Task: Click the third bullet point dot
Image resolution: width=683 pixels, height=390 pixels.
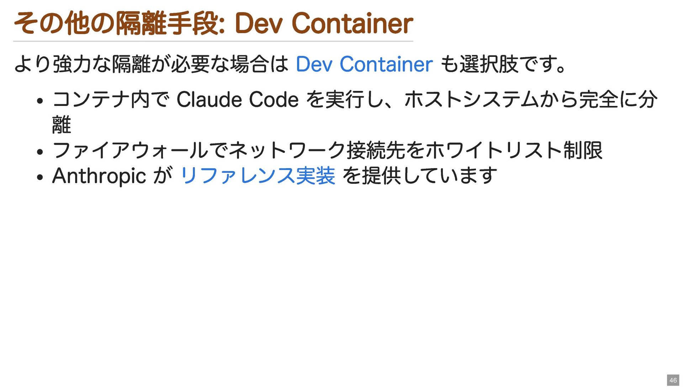Action: pos(40,177)
